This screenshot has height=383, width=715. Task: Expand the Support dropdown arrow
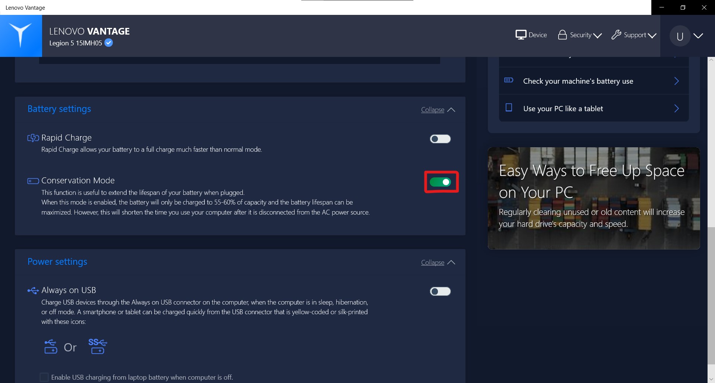pos(652,36)
